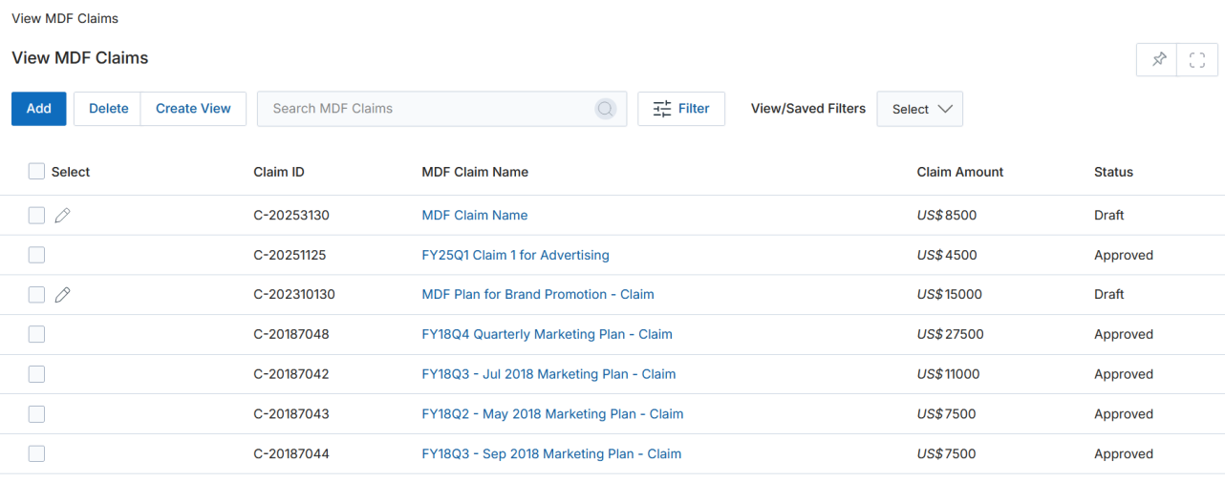Check the box for claim C-20187042
This screenshot has height=482, width=1225.
[36, 374]
